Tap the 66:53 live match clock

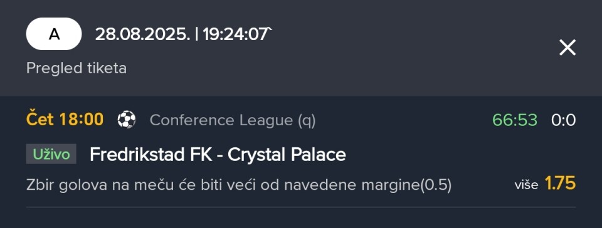[515, 120]
